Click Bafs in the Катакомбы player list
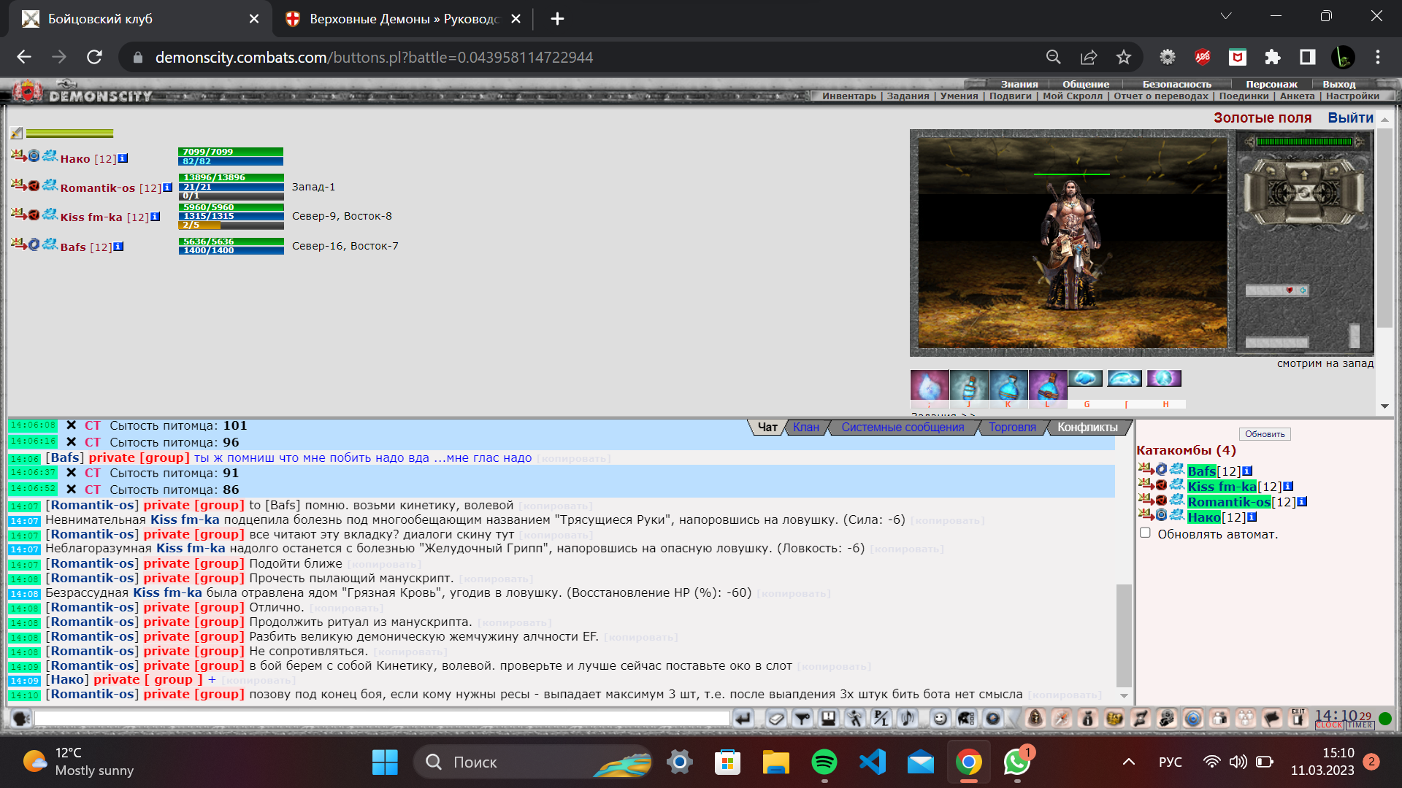 [x=1201, y=471]
